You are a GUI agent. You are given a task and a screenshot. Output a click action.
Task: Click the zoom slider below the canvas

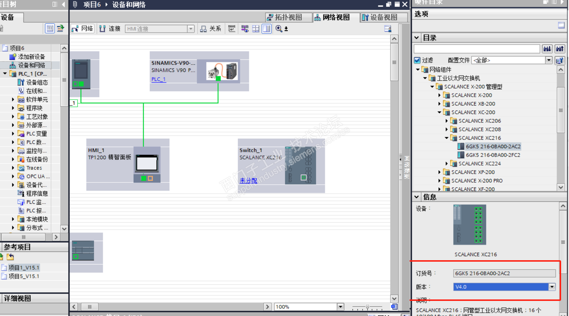click(x=367, y=307)
